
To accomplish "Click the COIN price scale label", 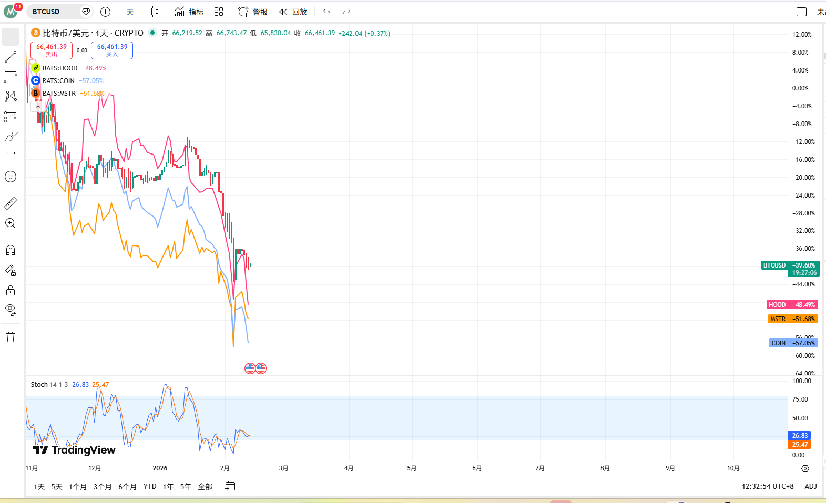I will click(778, 343).
